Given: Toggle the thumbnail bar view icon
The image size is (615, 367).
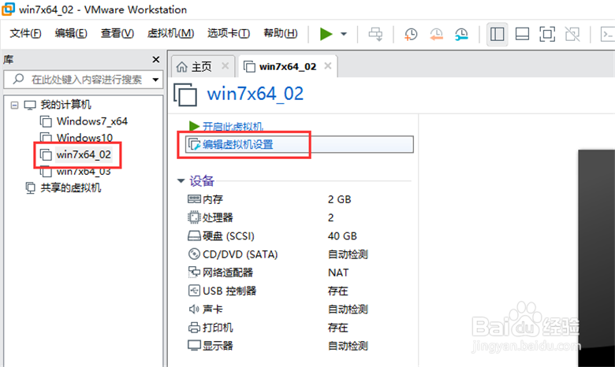Looking at the screenshot, I should (x=522, y=34).
